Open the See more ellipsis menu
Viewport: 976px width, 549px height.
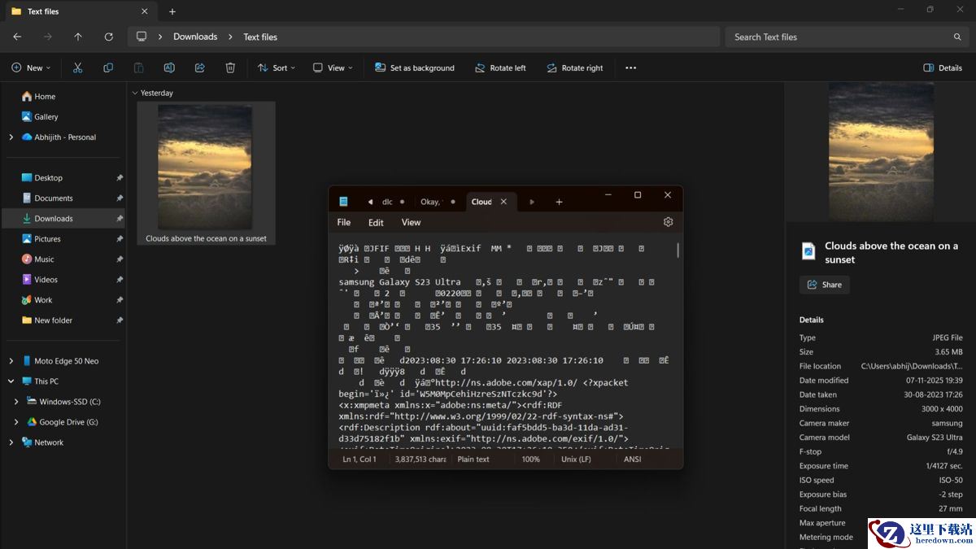pyautogui.click(x=630, y=68)
